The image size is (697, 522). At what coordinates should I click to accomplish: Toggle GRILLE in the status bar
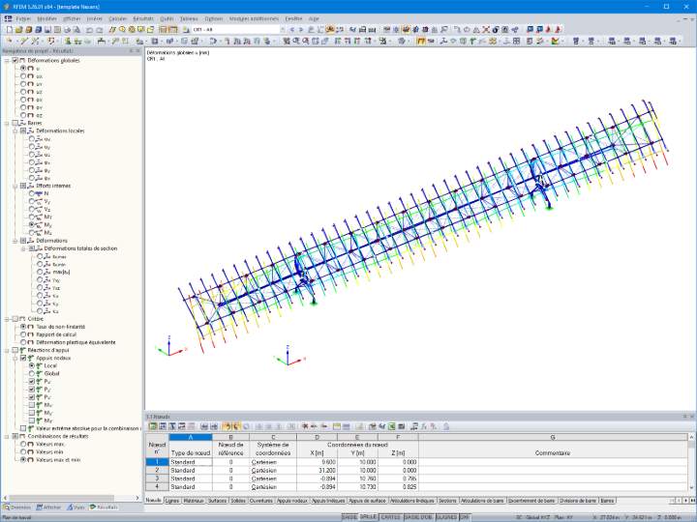368,517
